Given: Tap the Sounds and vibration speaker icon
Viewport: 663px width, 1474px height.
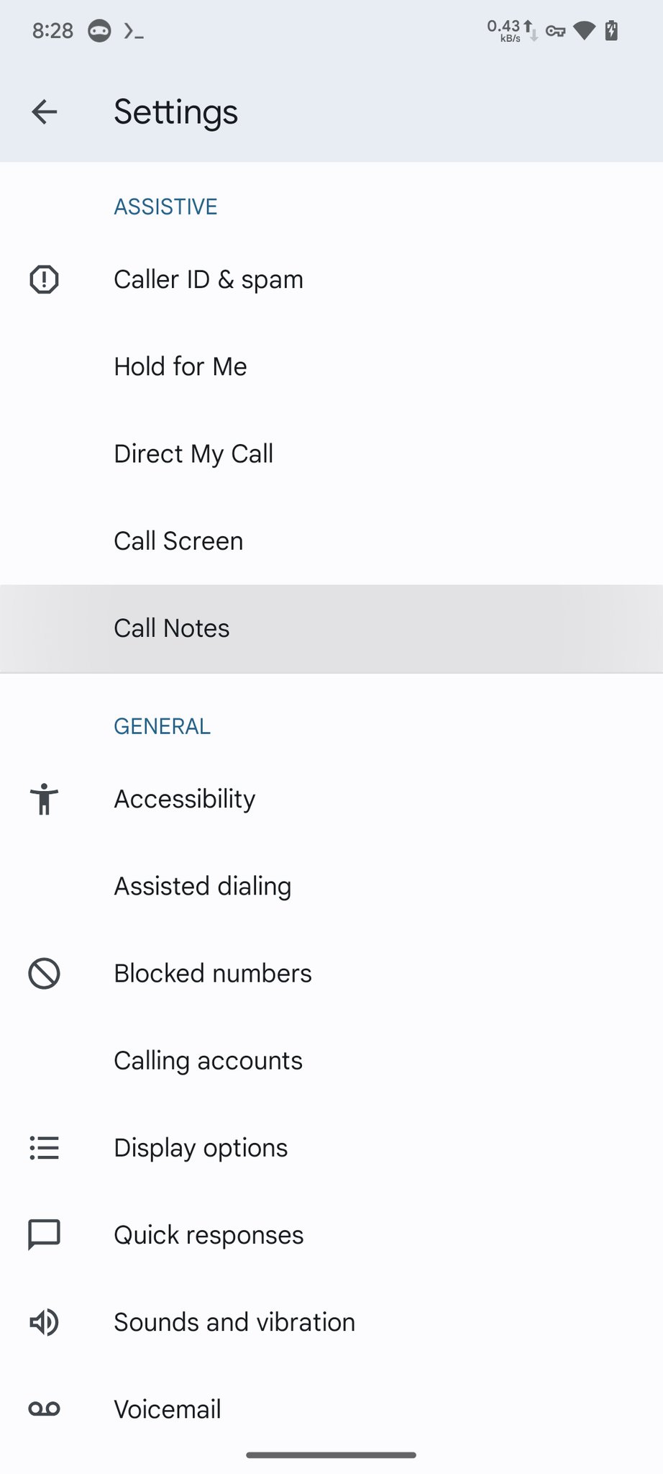Looking at the screenshot, I should tap(44, 1322).
